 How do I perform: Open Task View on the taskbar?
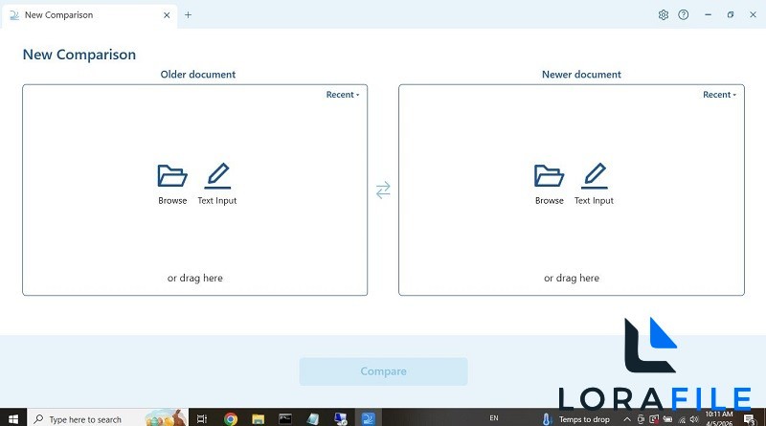click(x=202, y=418)
